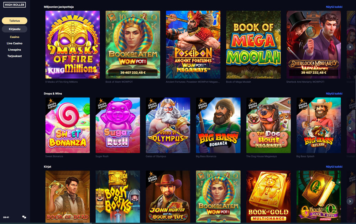Click Näytä kaikki for Drops & Wins
356x224 pixels.
tap(334, 94)
